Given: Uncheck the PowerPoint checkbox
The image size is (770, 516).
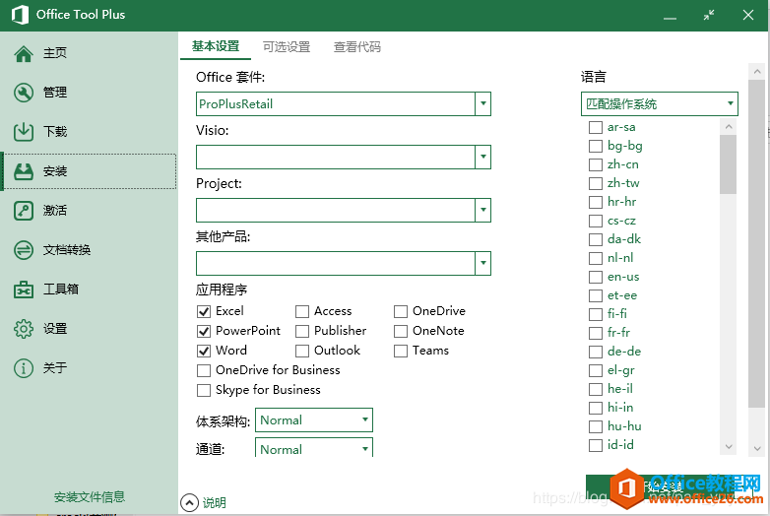Looking at the screenshot, I should coord(204,331).
